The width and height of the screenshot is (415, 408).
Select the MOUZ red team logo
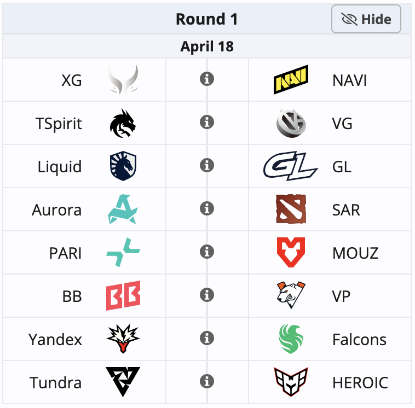[x=291, y=253]
